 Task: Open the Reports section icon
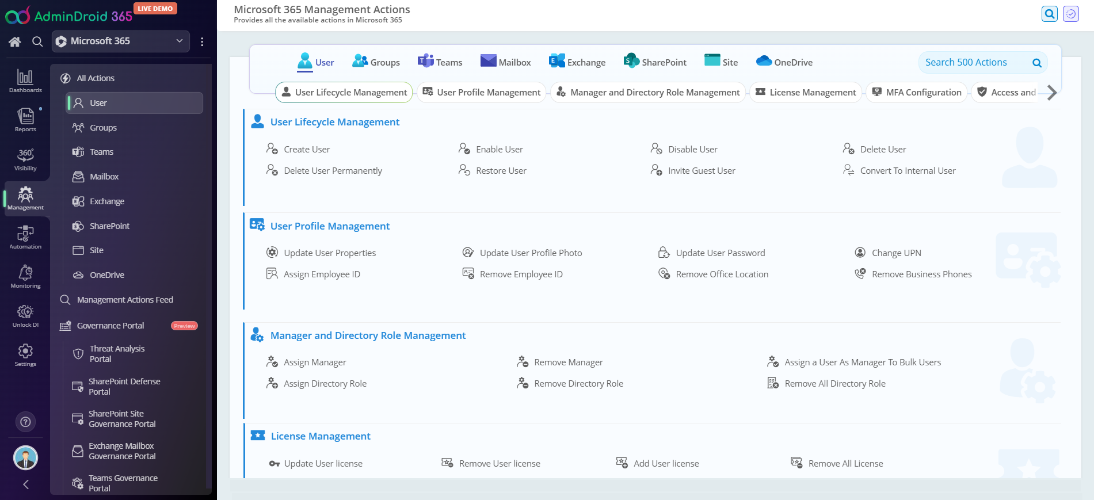pos(25,120)
